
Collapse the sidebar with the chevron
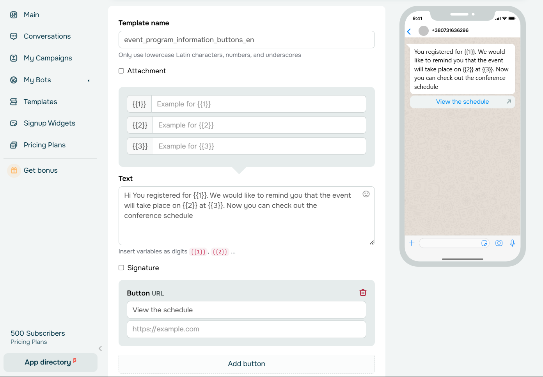(x=100, y=349)
